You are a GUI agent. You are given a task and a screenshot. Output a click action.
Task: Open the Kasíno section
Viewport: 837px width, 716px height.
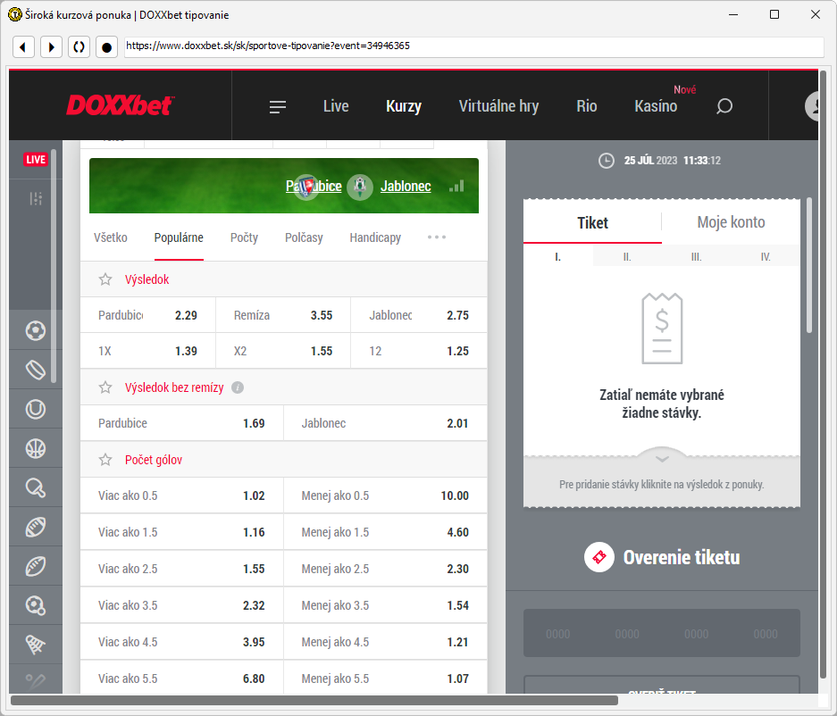[x=656, y=106]
